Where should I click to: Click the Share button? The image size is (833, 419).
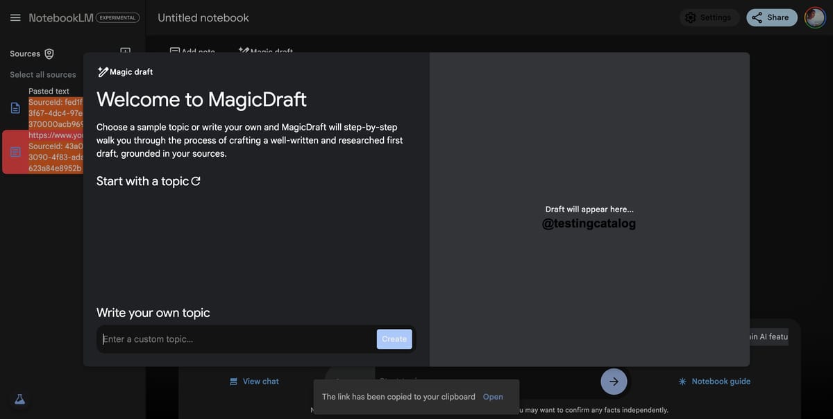click(772, 17)
